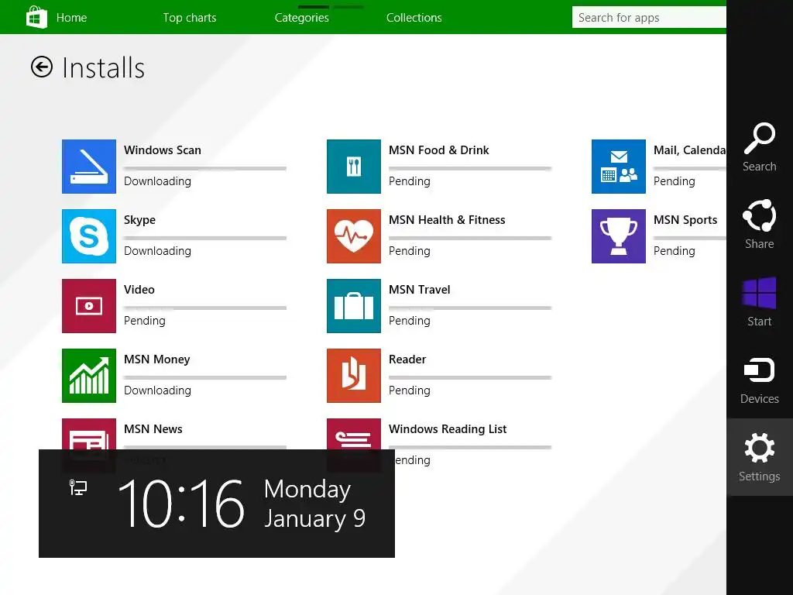The image size is (793, 595).
Task: Click the Mail, Calendar app title
Action: [x=690, y=150]
